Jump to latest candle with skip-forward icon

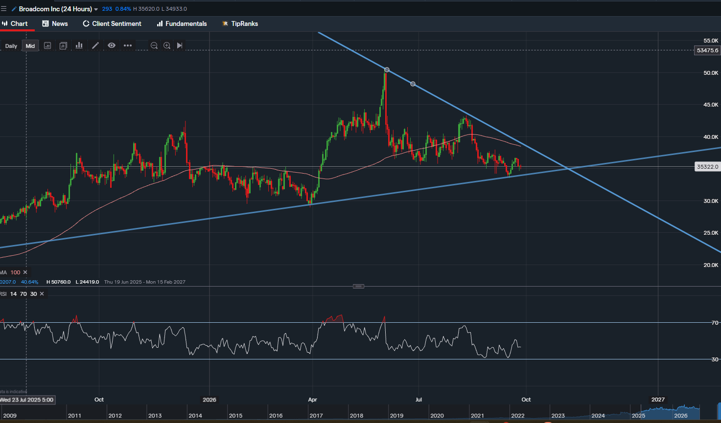click(x=180, y=45)
